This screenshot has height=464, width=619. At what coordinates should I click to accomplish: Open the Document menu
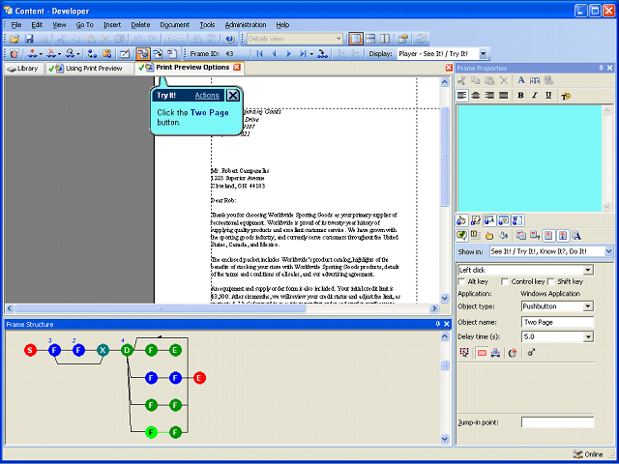pos(174,25)
